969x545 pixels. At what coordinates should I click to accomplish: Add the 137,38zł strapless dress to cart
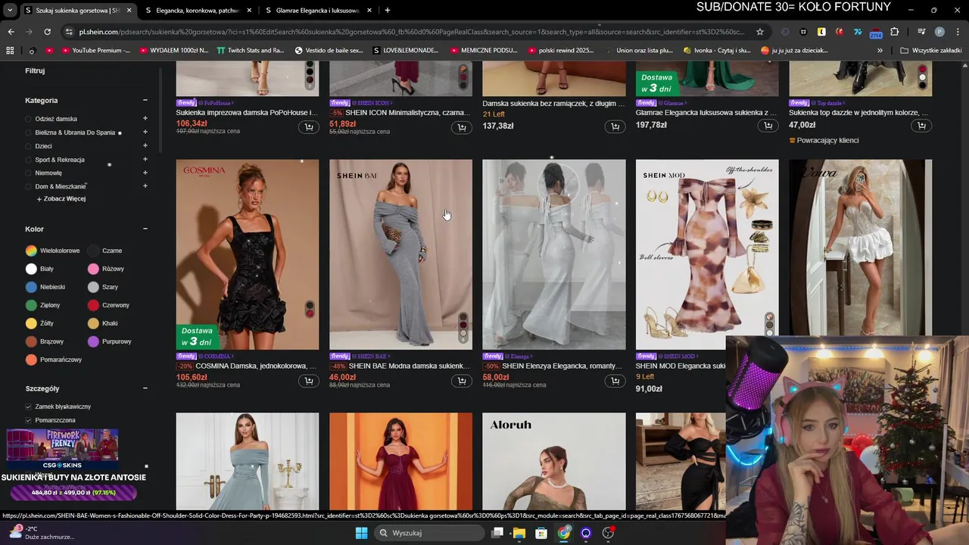click(615, 126)
